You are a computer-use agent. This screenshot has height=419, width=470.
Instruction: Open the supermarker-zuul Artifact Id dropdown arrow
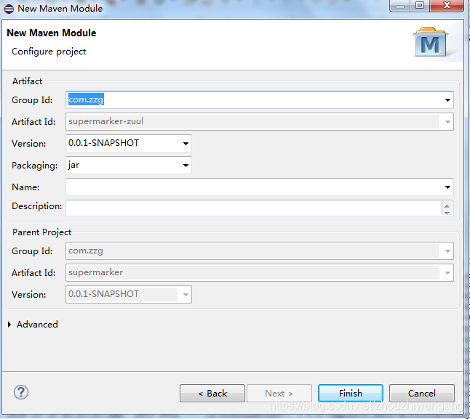pos(447,122)
